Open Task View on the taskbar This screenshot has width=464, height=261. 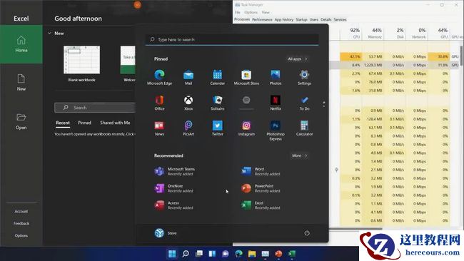pos(199,254)
